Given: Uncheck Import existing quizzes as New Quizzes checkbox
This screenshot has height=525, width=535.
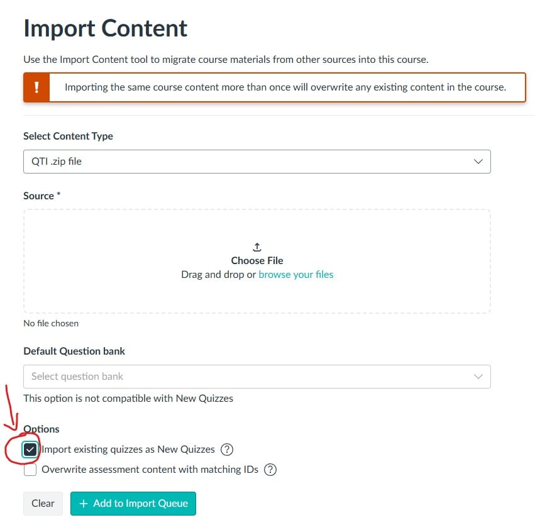Looking at the screenshot, I should tap(30, 450).
